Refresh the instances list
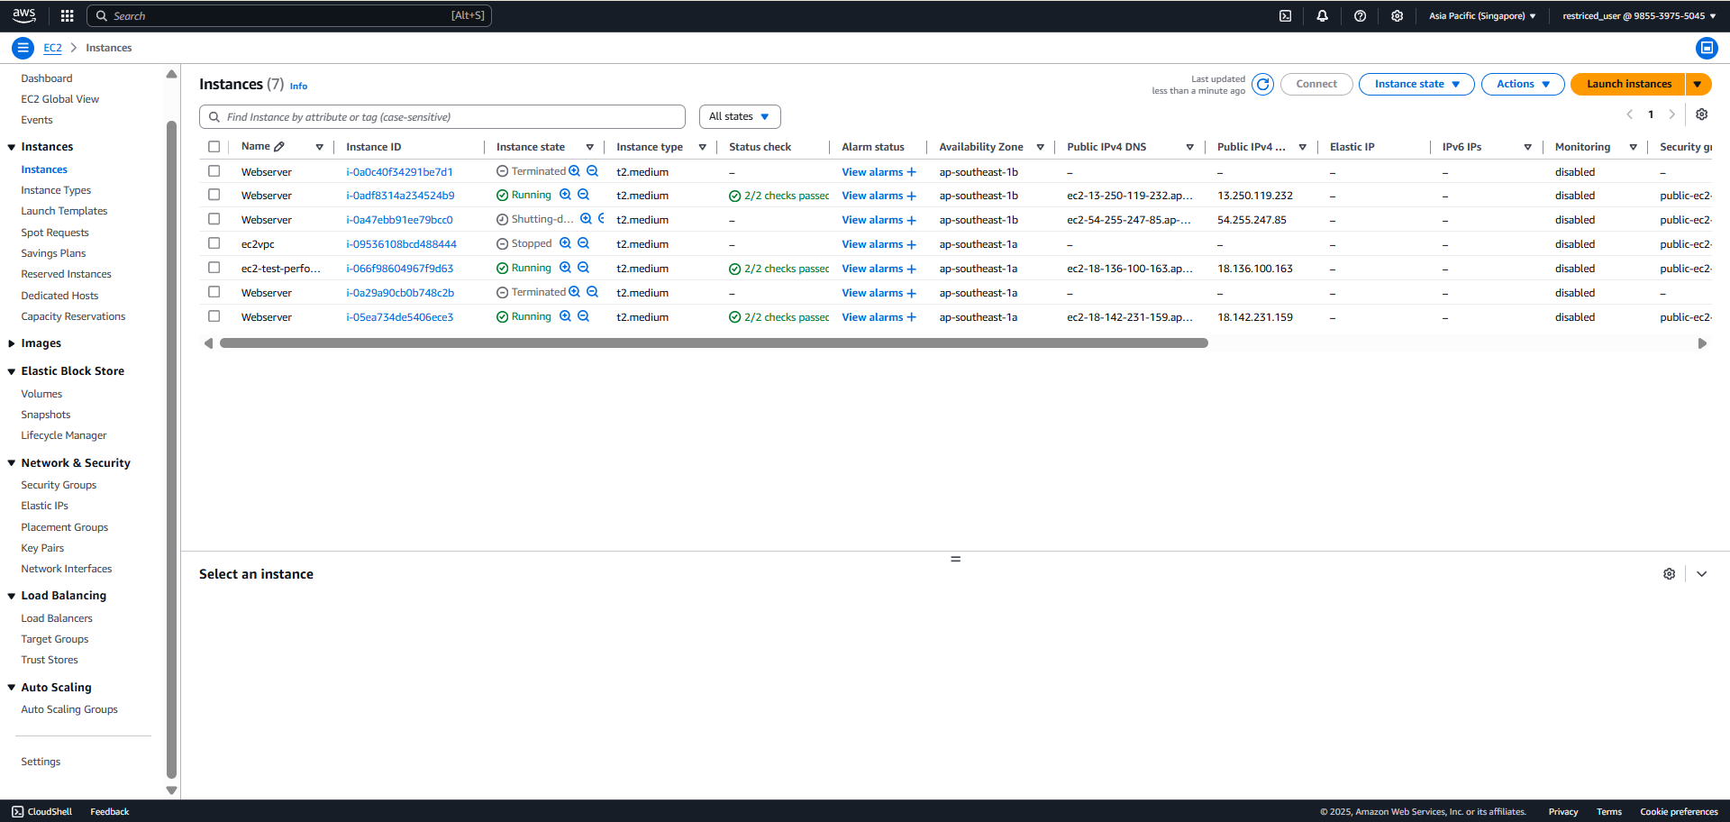Image resolution: width=1730 pixels, height=822 pixels. pyautogui.click(x=1262, y=84)
